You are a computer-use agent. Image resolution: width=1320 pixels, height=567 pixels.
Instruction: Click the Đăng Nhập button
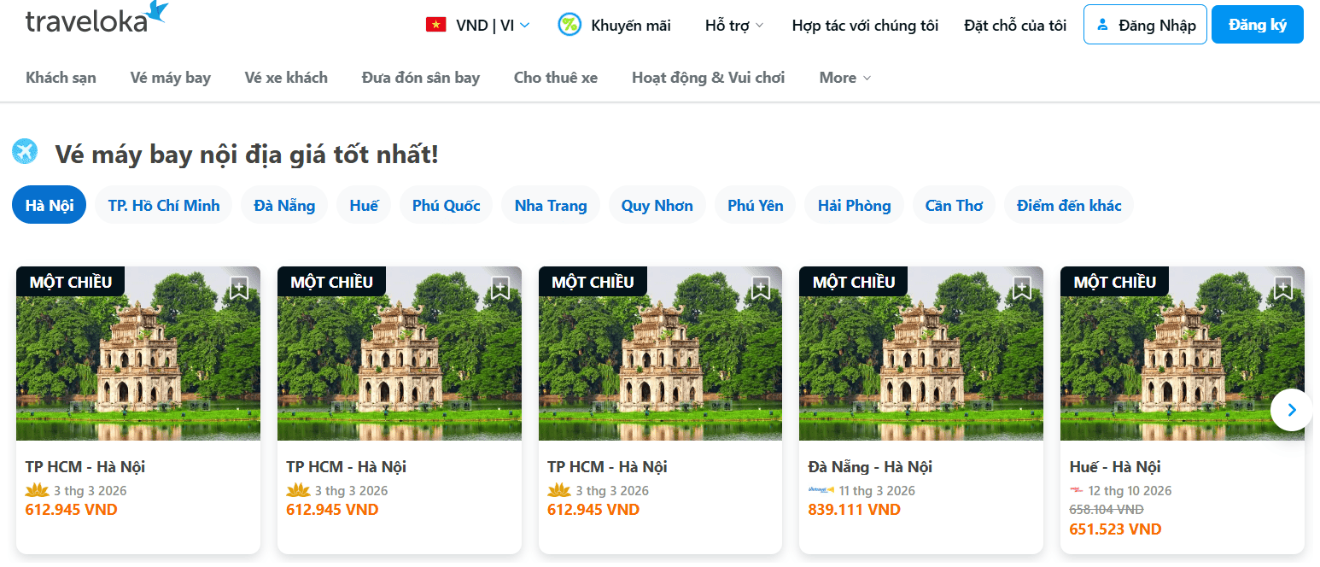pyautogui.click(x=1145, y=25)
